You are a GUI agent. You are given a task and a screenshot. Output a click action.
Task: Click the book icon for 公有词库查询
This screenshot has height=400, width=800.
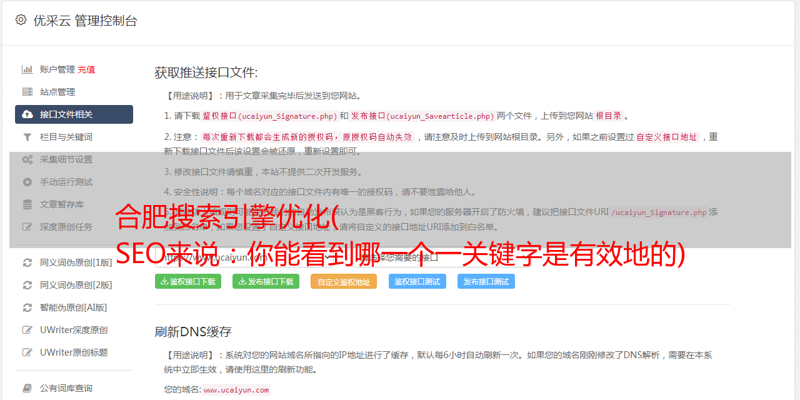(x=27, y=388)
